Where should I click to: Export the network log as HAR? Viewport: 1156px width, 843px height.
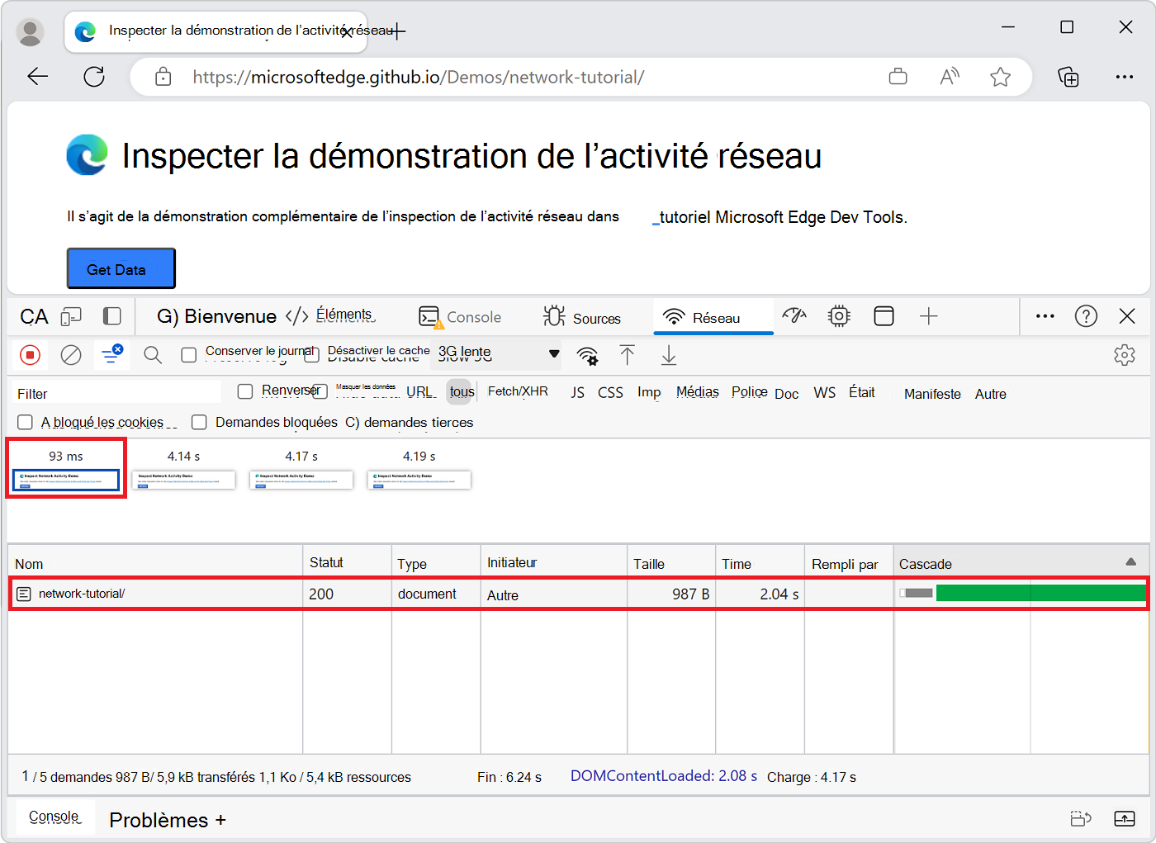pyautogui.click(x=669, y=354)
